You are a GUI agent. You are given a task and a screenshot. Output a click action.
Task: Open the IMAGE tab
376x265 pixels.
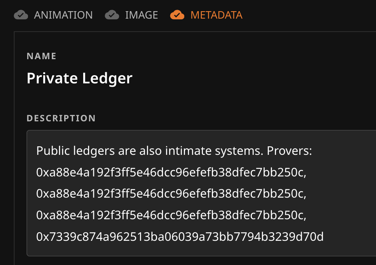click(x=142, y=15)
